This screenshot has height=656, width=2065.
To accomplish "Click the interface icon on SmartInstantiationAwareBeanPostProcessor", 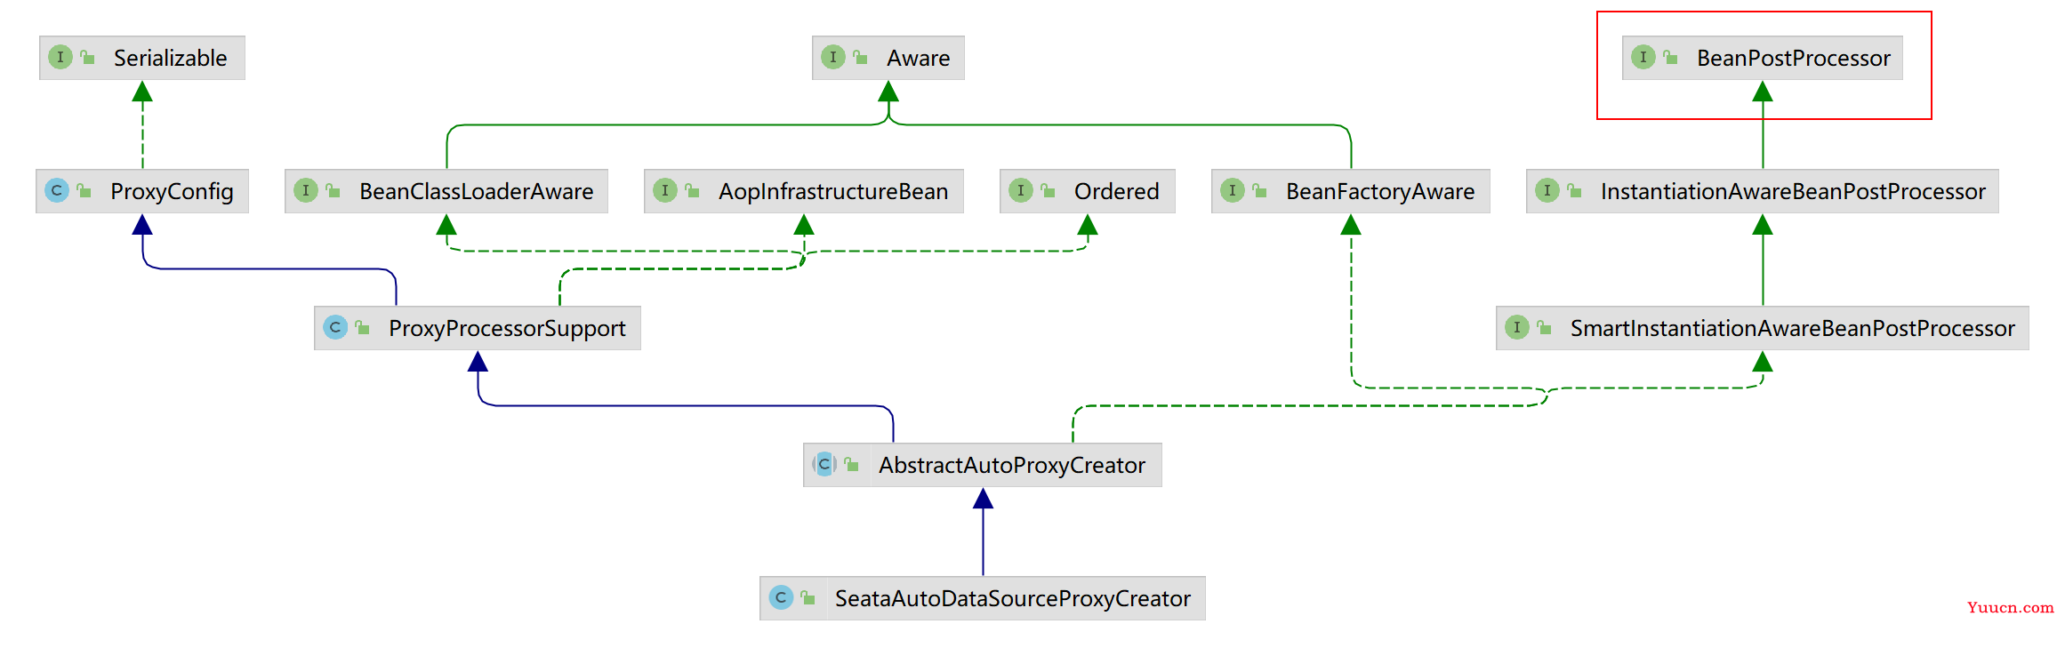I will pos(1517,327).
